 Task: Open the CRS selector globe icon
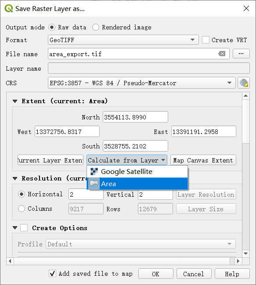[244, 83]
